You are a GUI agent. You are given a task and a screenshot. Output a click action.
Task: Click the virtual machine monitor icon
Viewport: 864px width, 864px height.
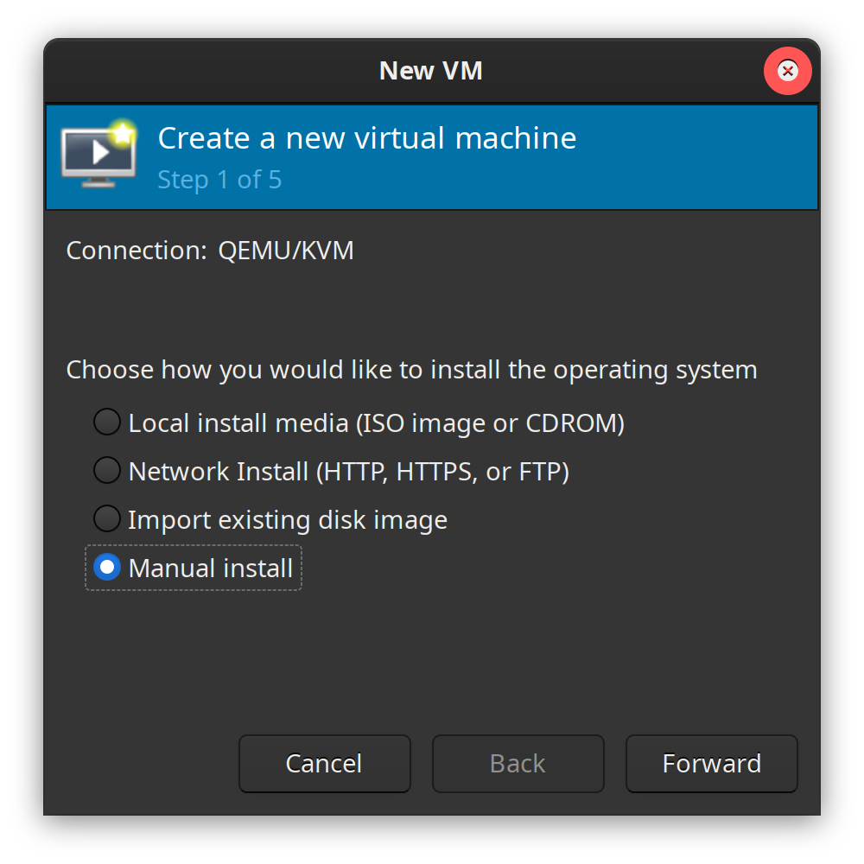(x=97, y=156)
